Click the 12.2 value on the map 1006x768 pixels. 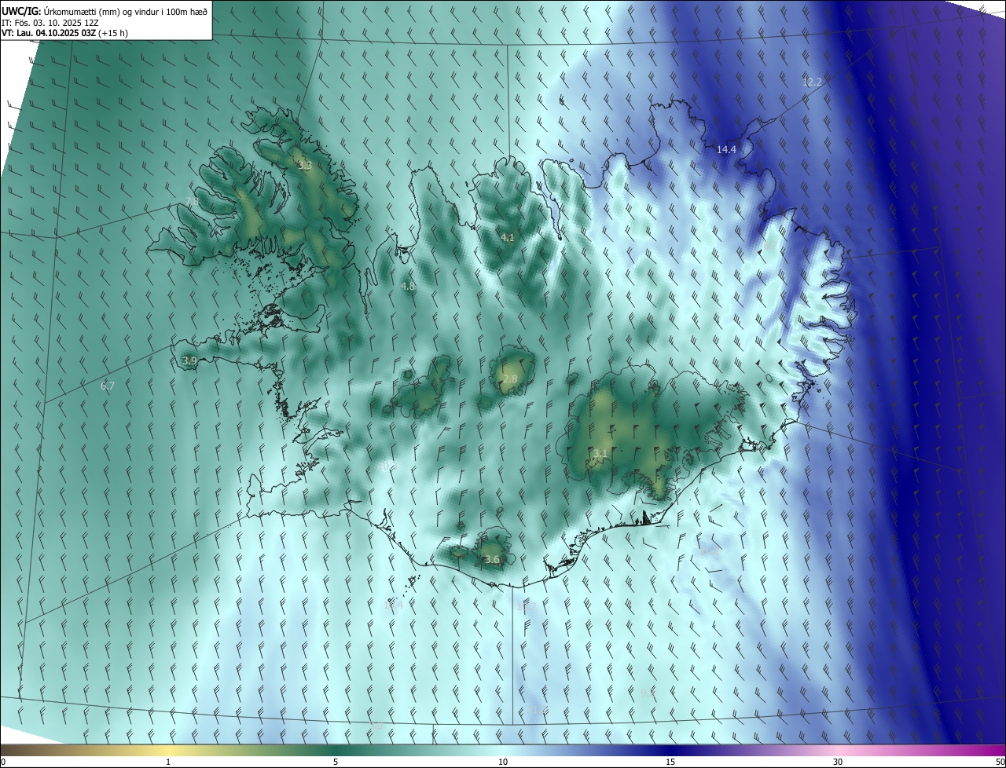pos(812,82)
